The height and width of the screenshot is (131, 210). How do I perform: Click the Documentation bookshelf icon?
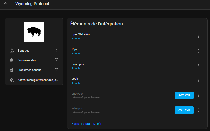[x=12, y=60]
